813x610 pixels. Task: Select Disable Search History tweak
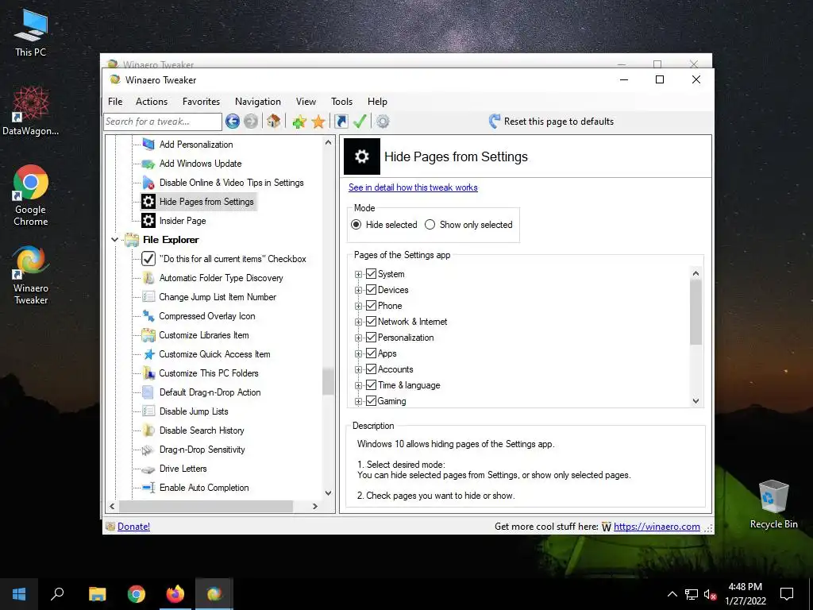[202, 430]
